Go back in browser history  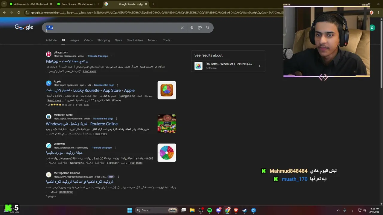(4, 13)
